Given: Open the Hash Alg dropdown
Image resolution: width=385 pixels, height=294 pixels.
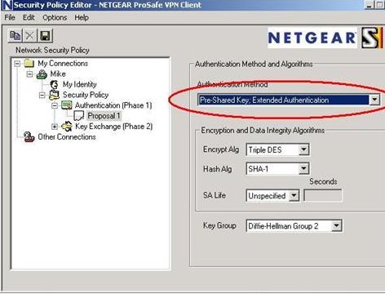Looking at the screenshot, I should [x=303, y=169].
